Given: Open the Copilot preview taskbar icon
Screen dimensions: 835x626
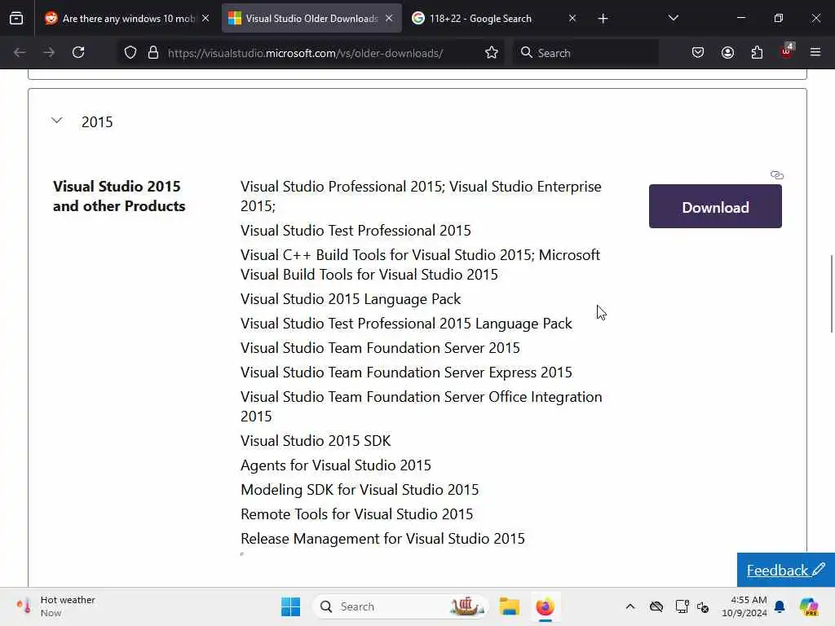Looking at the screenshot, I should [x=809, y=606].
